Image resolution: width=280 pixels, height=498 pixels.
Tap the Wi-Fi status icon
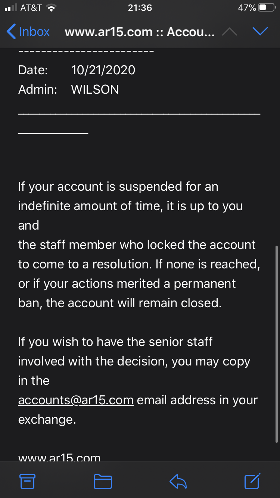pyautogui.click(x=51, y=8)
